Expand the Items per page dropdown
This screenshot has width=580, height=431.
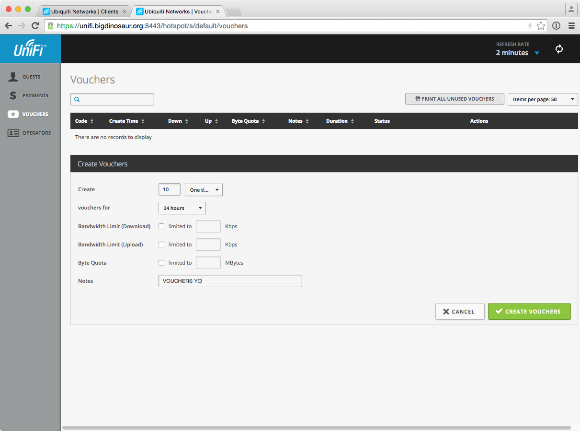542,99
